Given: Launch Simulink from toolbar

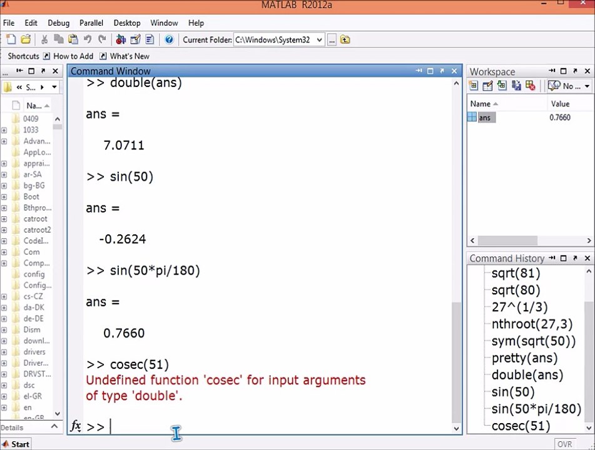Looking at the screenshot, I should point(121,39).
